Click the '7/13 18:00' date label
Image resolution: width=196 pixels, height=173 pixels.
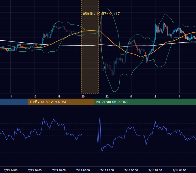coord(59,170)
